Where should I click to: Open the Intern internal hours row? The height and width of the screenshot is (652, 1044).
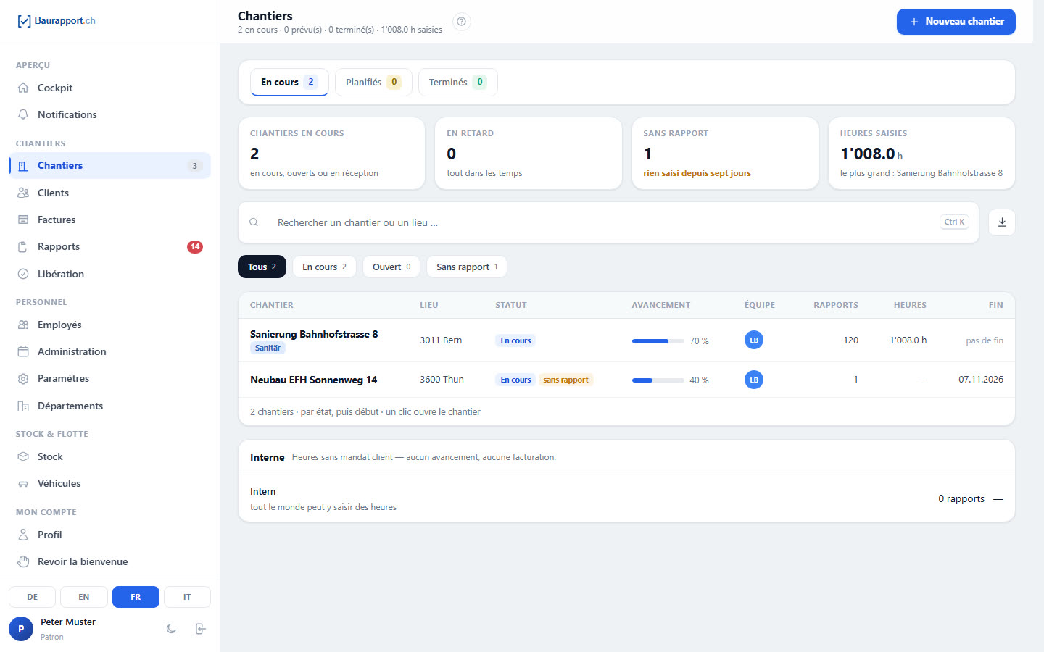tap(626, 498)
